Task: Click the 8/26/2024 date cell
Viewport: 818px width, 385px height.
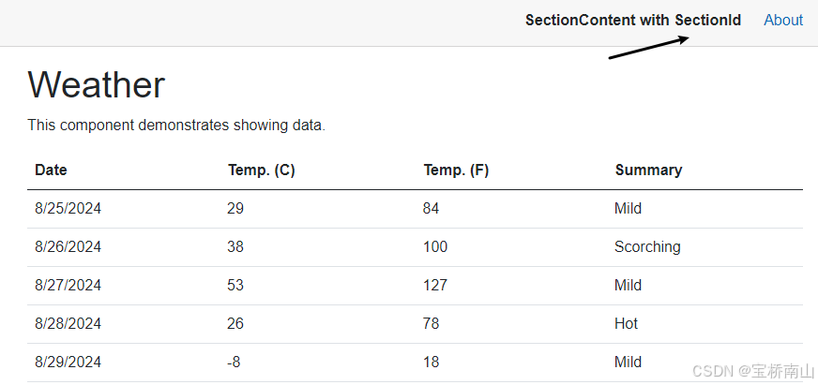Action: click(68, 246)
